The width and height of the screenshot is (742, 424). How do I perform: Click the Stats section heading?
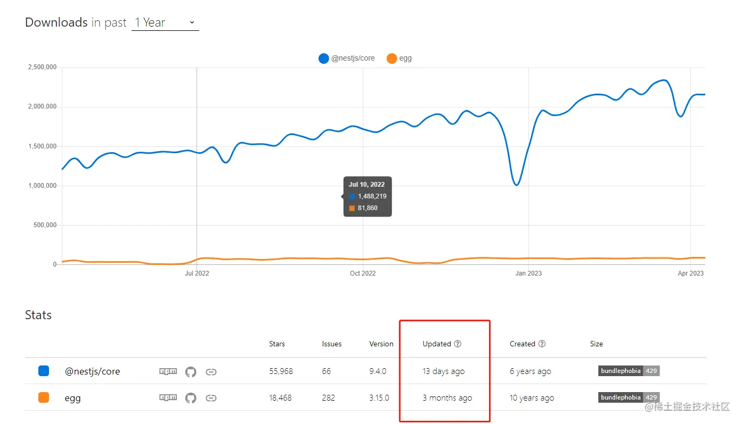click(x=38, y=315)
